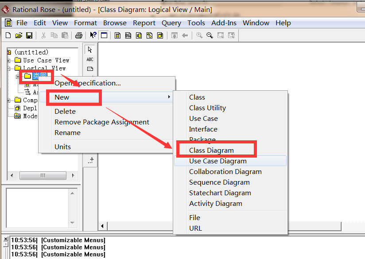Expand the Use Case View tree node
This screenshot has height=259, width=365.
tap(8, 60)
